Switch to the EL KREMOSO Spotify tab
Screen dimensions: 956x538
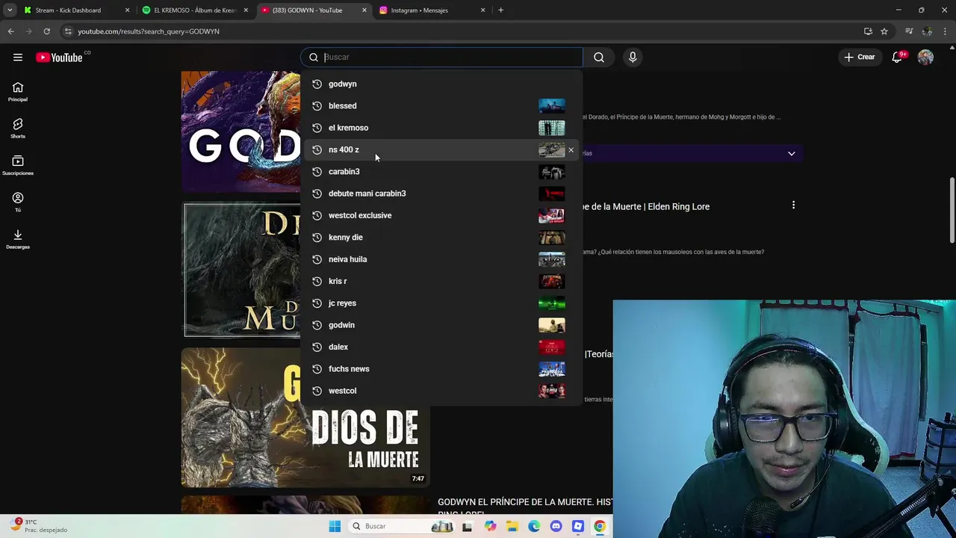(195, 10)
